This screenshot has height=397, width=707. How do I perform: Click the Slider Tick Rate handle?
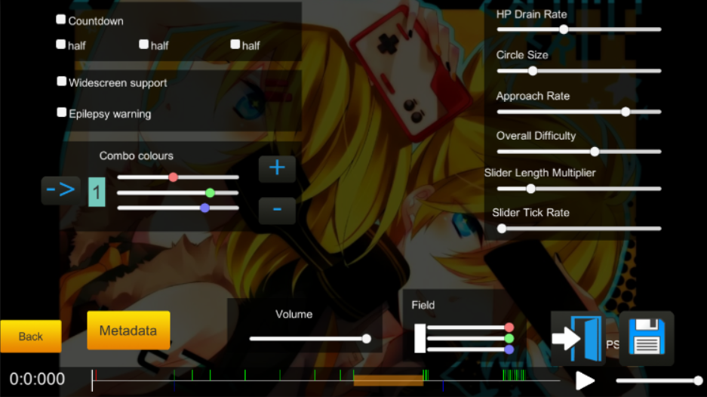click(502, 229)
